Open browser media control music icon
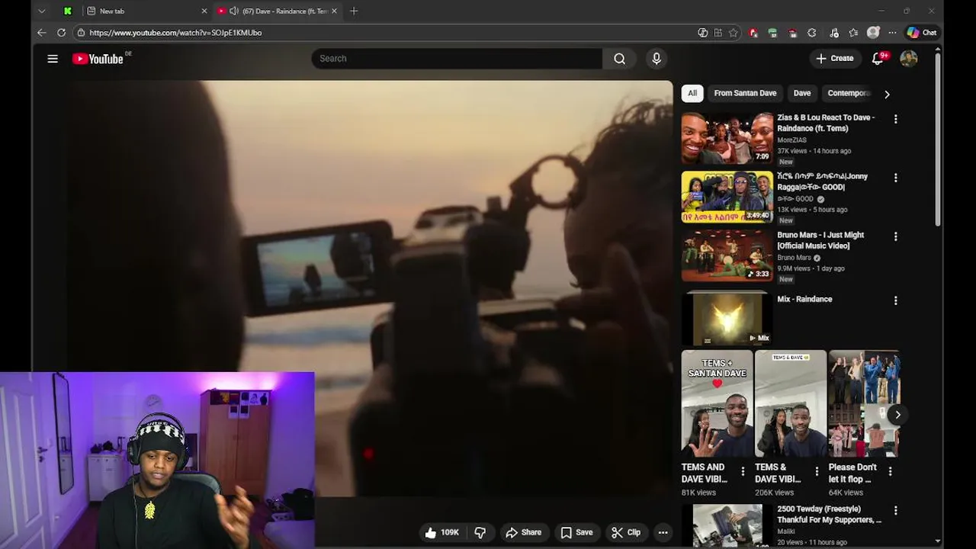Image resolution: width=976 pixels, height=549 pixels. point(833,33)
